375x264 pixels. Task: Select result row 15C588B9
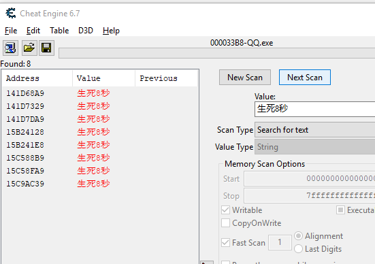(x=100, y=158)
